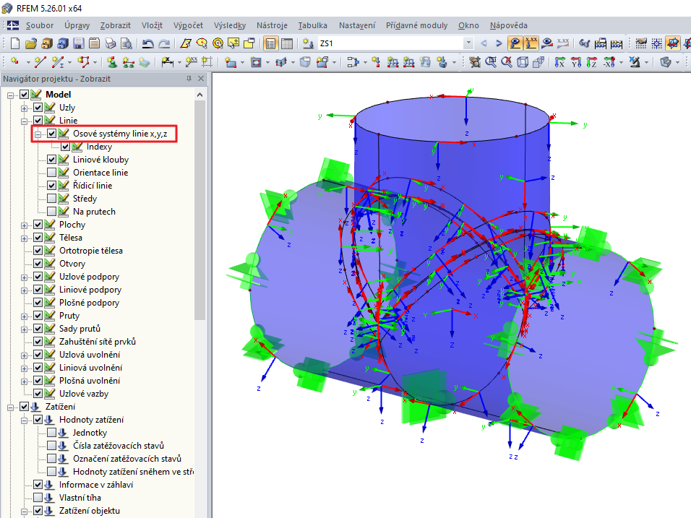Open the Soubor menu
Viewport: 691px width, 518px height.
[x=40, y=25]
